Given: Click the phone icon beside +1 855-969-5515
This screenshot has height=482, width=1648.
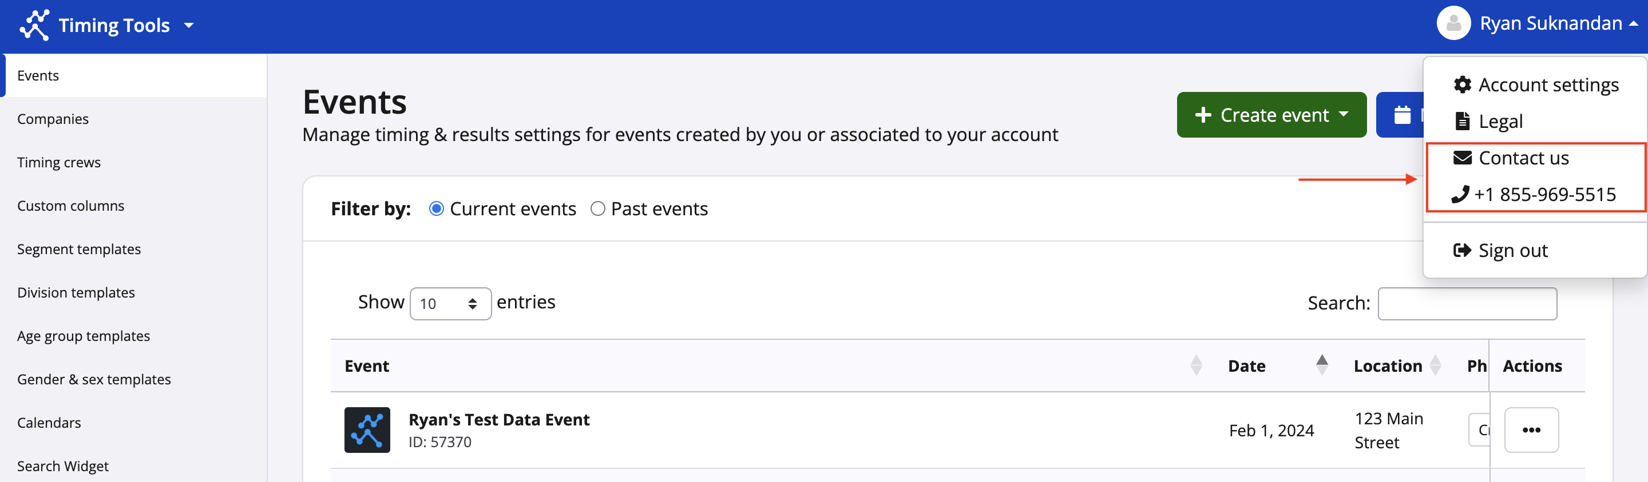Looking at the screenshot, I should [x=1460, y=195].
